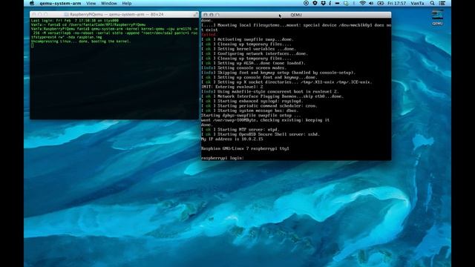
Task: Click the red 'failed' text in QEMU
Action: coord(209,35)
